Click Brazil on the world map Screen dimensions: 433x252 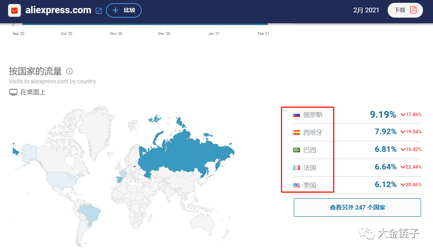90,214
